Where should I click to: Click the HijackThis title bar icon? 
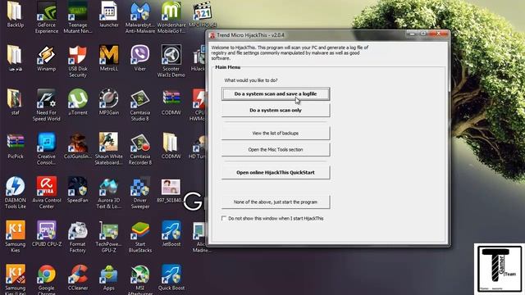point(212,35)
